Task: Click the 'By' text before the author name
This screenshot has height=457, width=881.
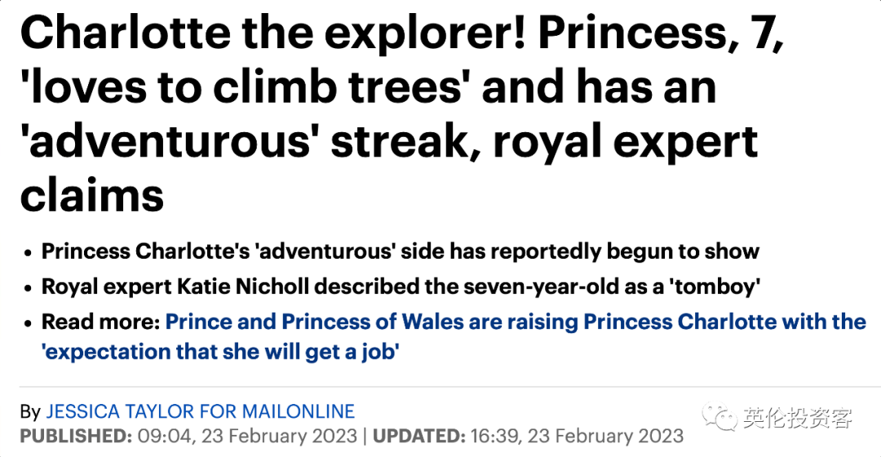Action: (x=30, y=412)
